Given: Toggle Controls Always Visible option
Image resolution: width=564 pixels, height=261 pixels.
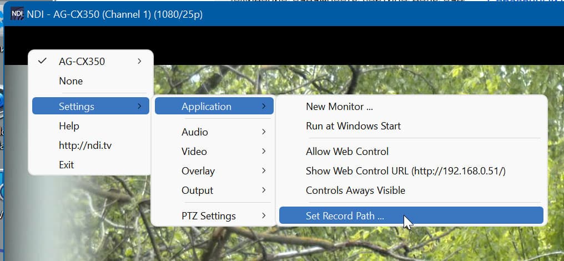Looking at the screenshot, I should 355,190.
